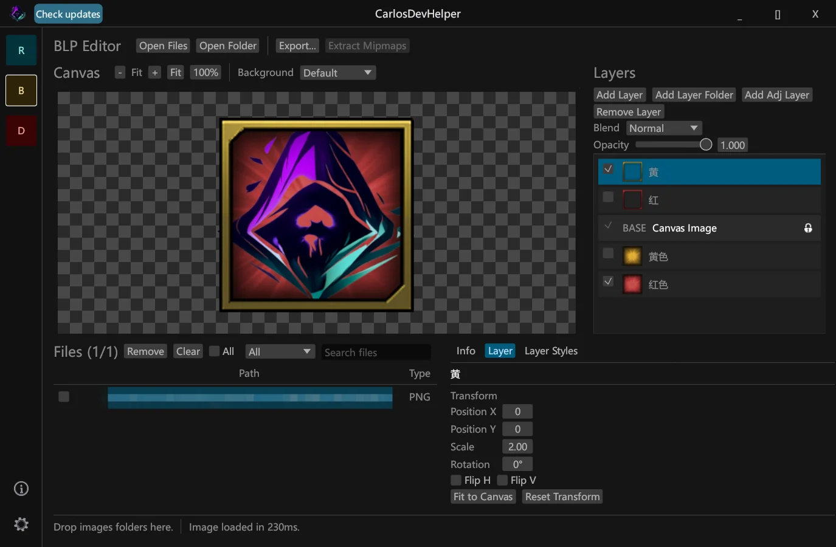The width and height of the screenshot is (836, 547).
Task: Click the Extract Mipmaps button
Action: [x=367, y=46]
